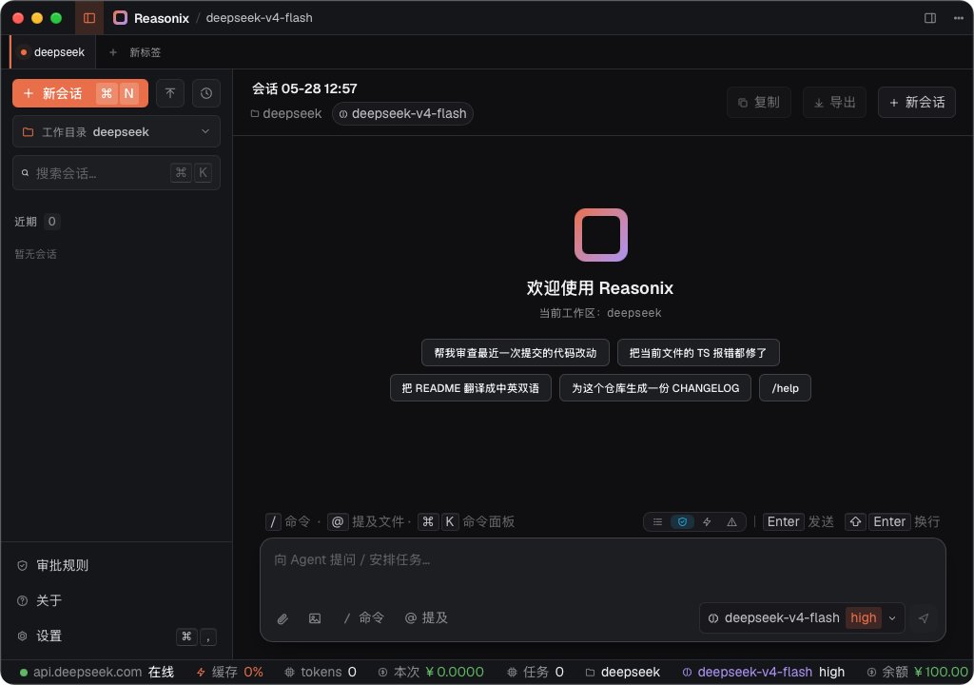Choose suggestion 帮我审查最近一次提交的代码改动
This screenshot has width=974, height=685.
click(x=515, y=353)
